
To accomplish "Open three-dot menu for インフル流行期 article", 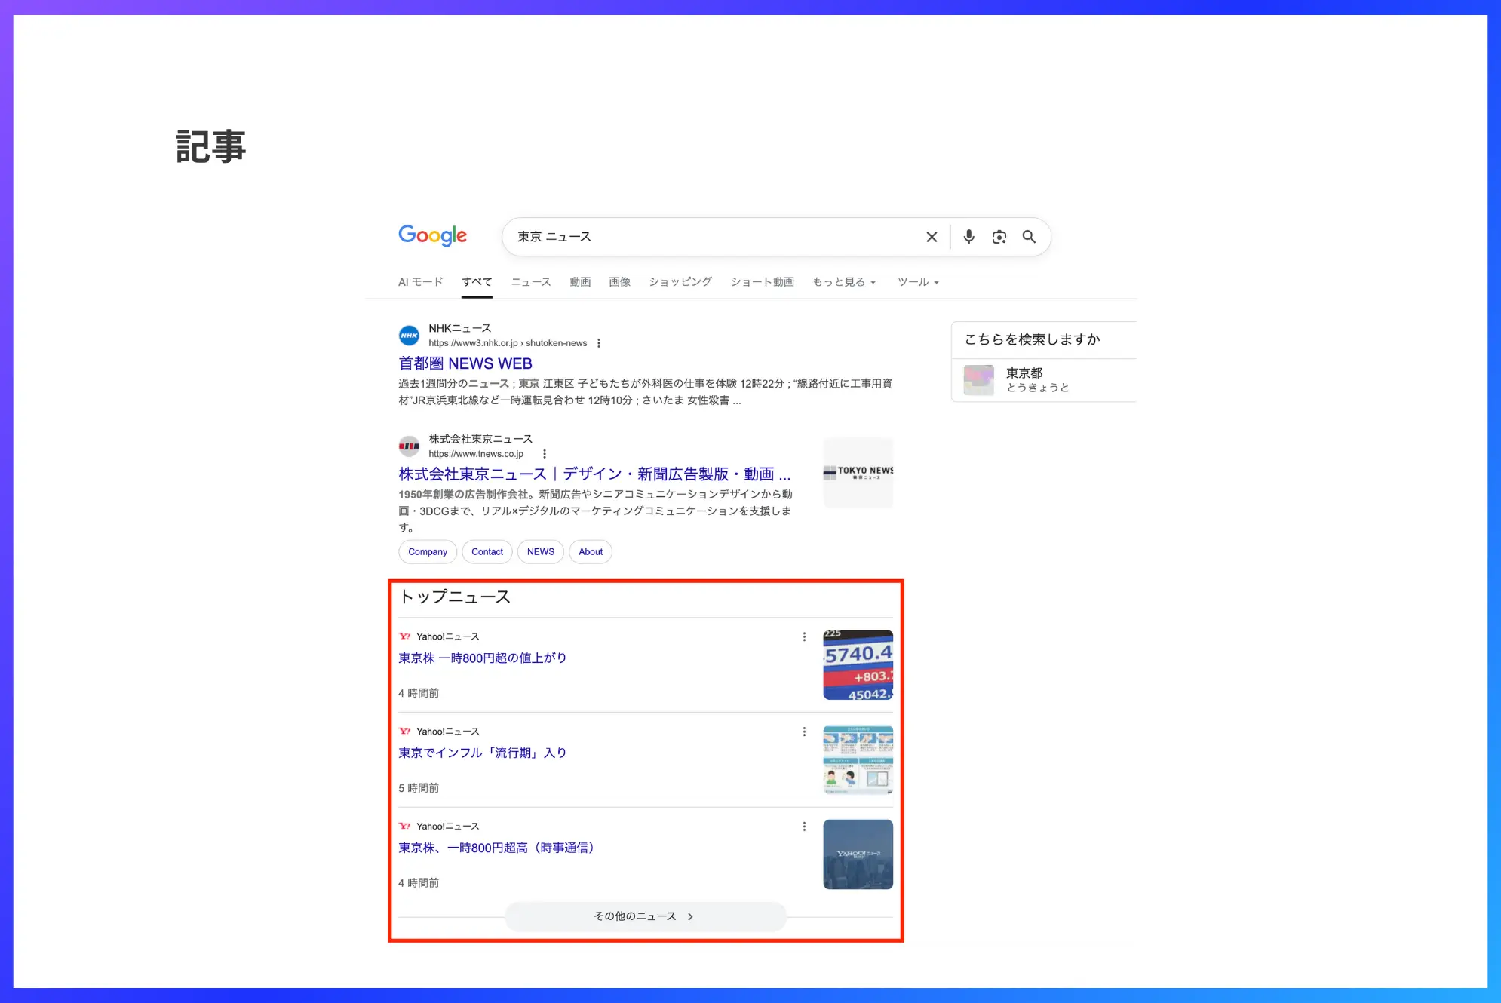I will pos(804,732).
